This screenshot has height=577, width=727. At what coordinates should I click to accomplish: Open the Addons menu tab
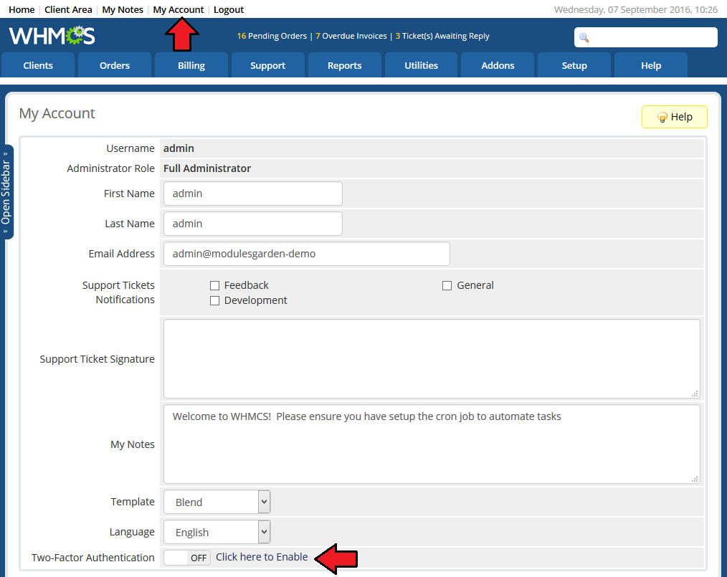pyautogui.click(x=498, y=65)
